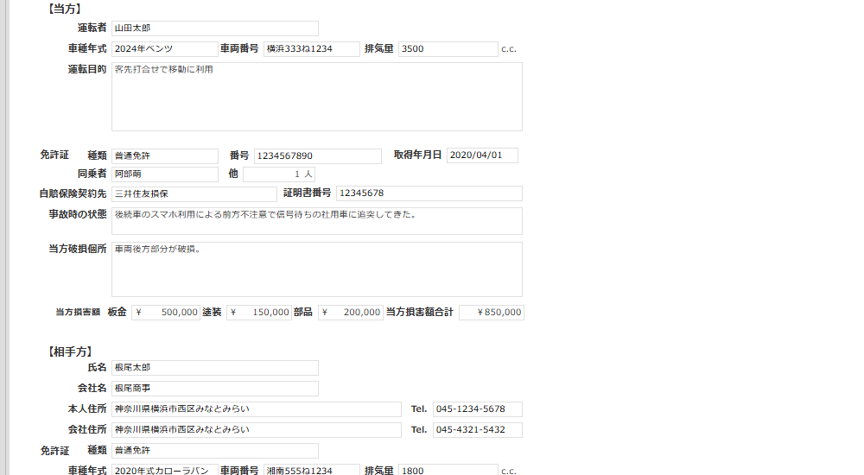
Task: Click the 車両番号 field with 横浜333ね1234
Action: coord(311,49)
